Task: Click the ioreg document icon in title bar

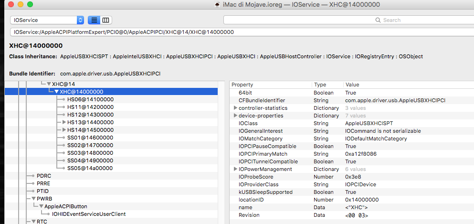Action: point(217,4)
